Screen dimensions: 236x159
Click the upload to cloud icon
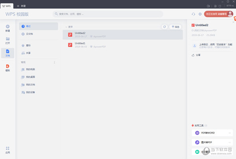click(195, 46)
